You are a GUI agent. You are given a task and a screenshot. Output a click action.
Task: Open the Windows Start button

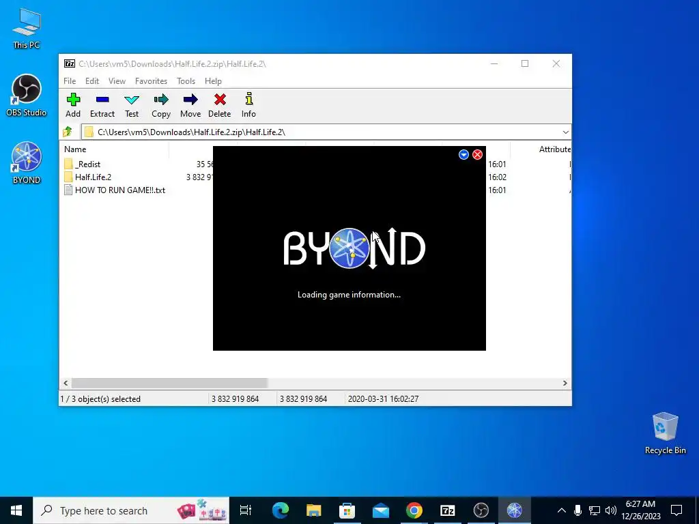tap(16, 510)
